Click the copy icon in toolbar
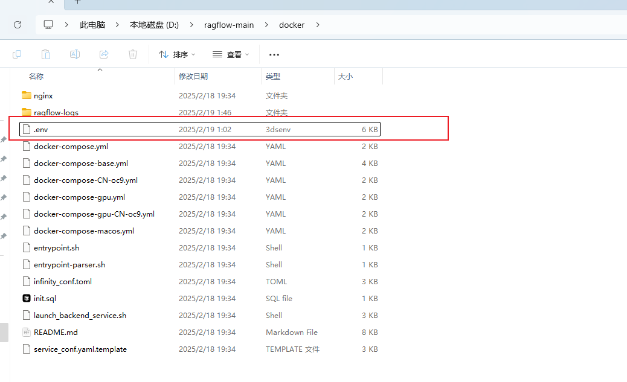This screenshot has height=382, width=627. click(17, 54)
